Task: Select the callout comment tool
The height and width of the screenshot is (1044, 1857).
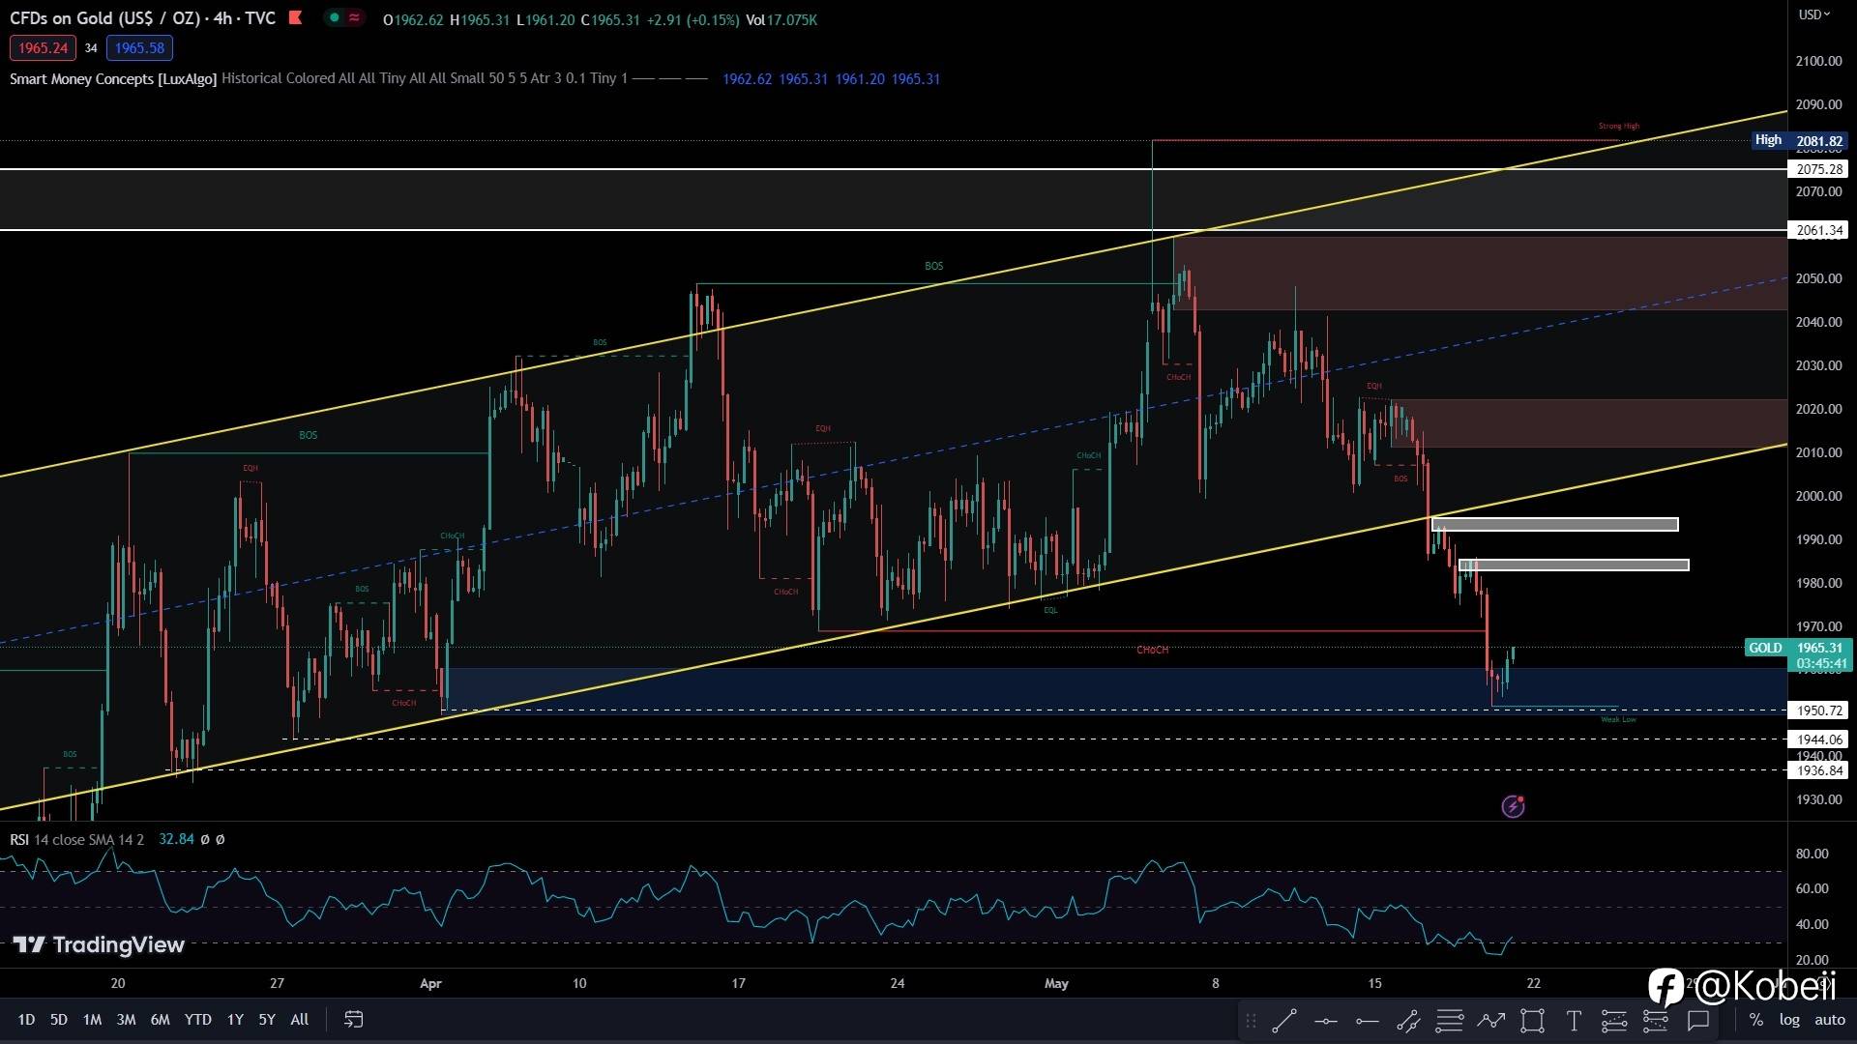Action: 1698,1020
